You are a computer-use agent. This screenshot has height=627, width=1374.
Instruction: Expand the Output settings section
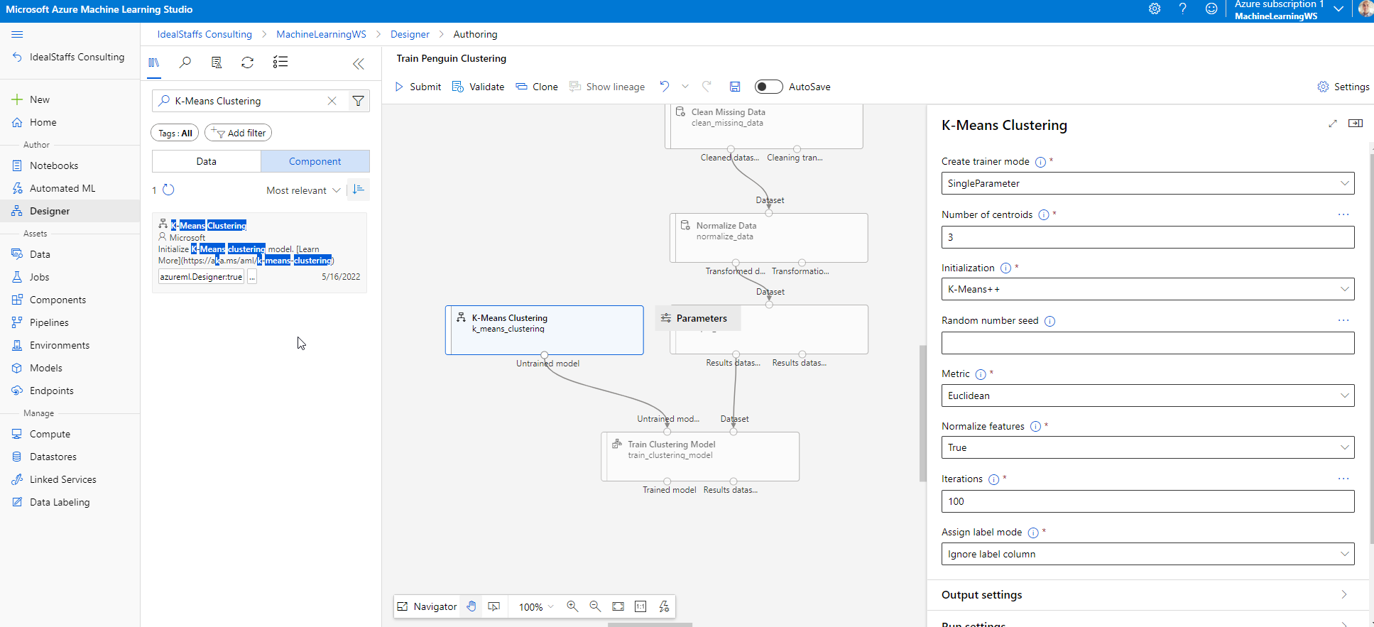click(1147, 595)
